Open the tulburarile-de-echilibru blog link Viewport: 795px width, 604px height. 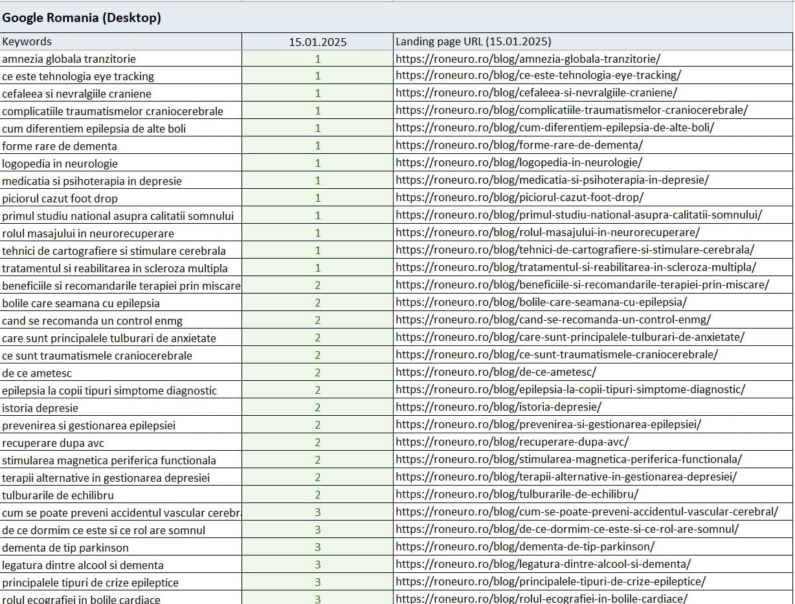click(x=517, y=494)
